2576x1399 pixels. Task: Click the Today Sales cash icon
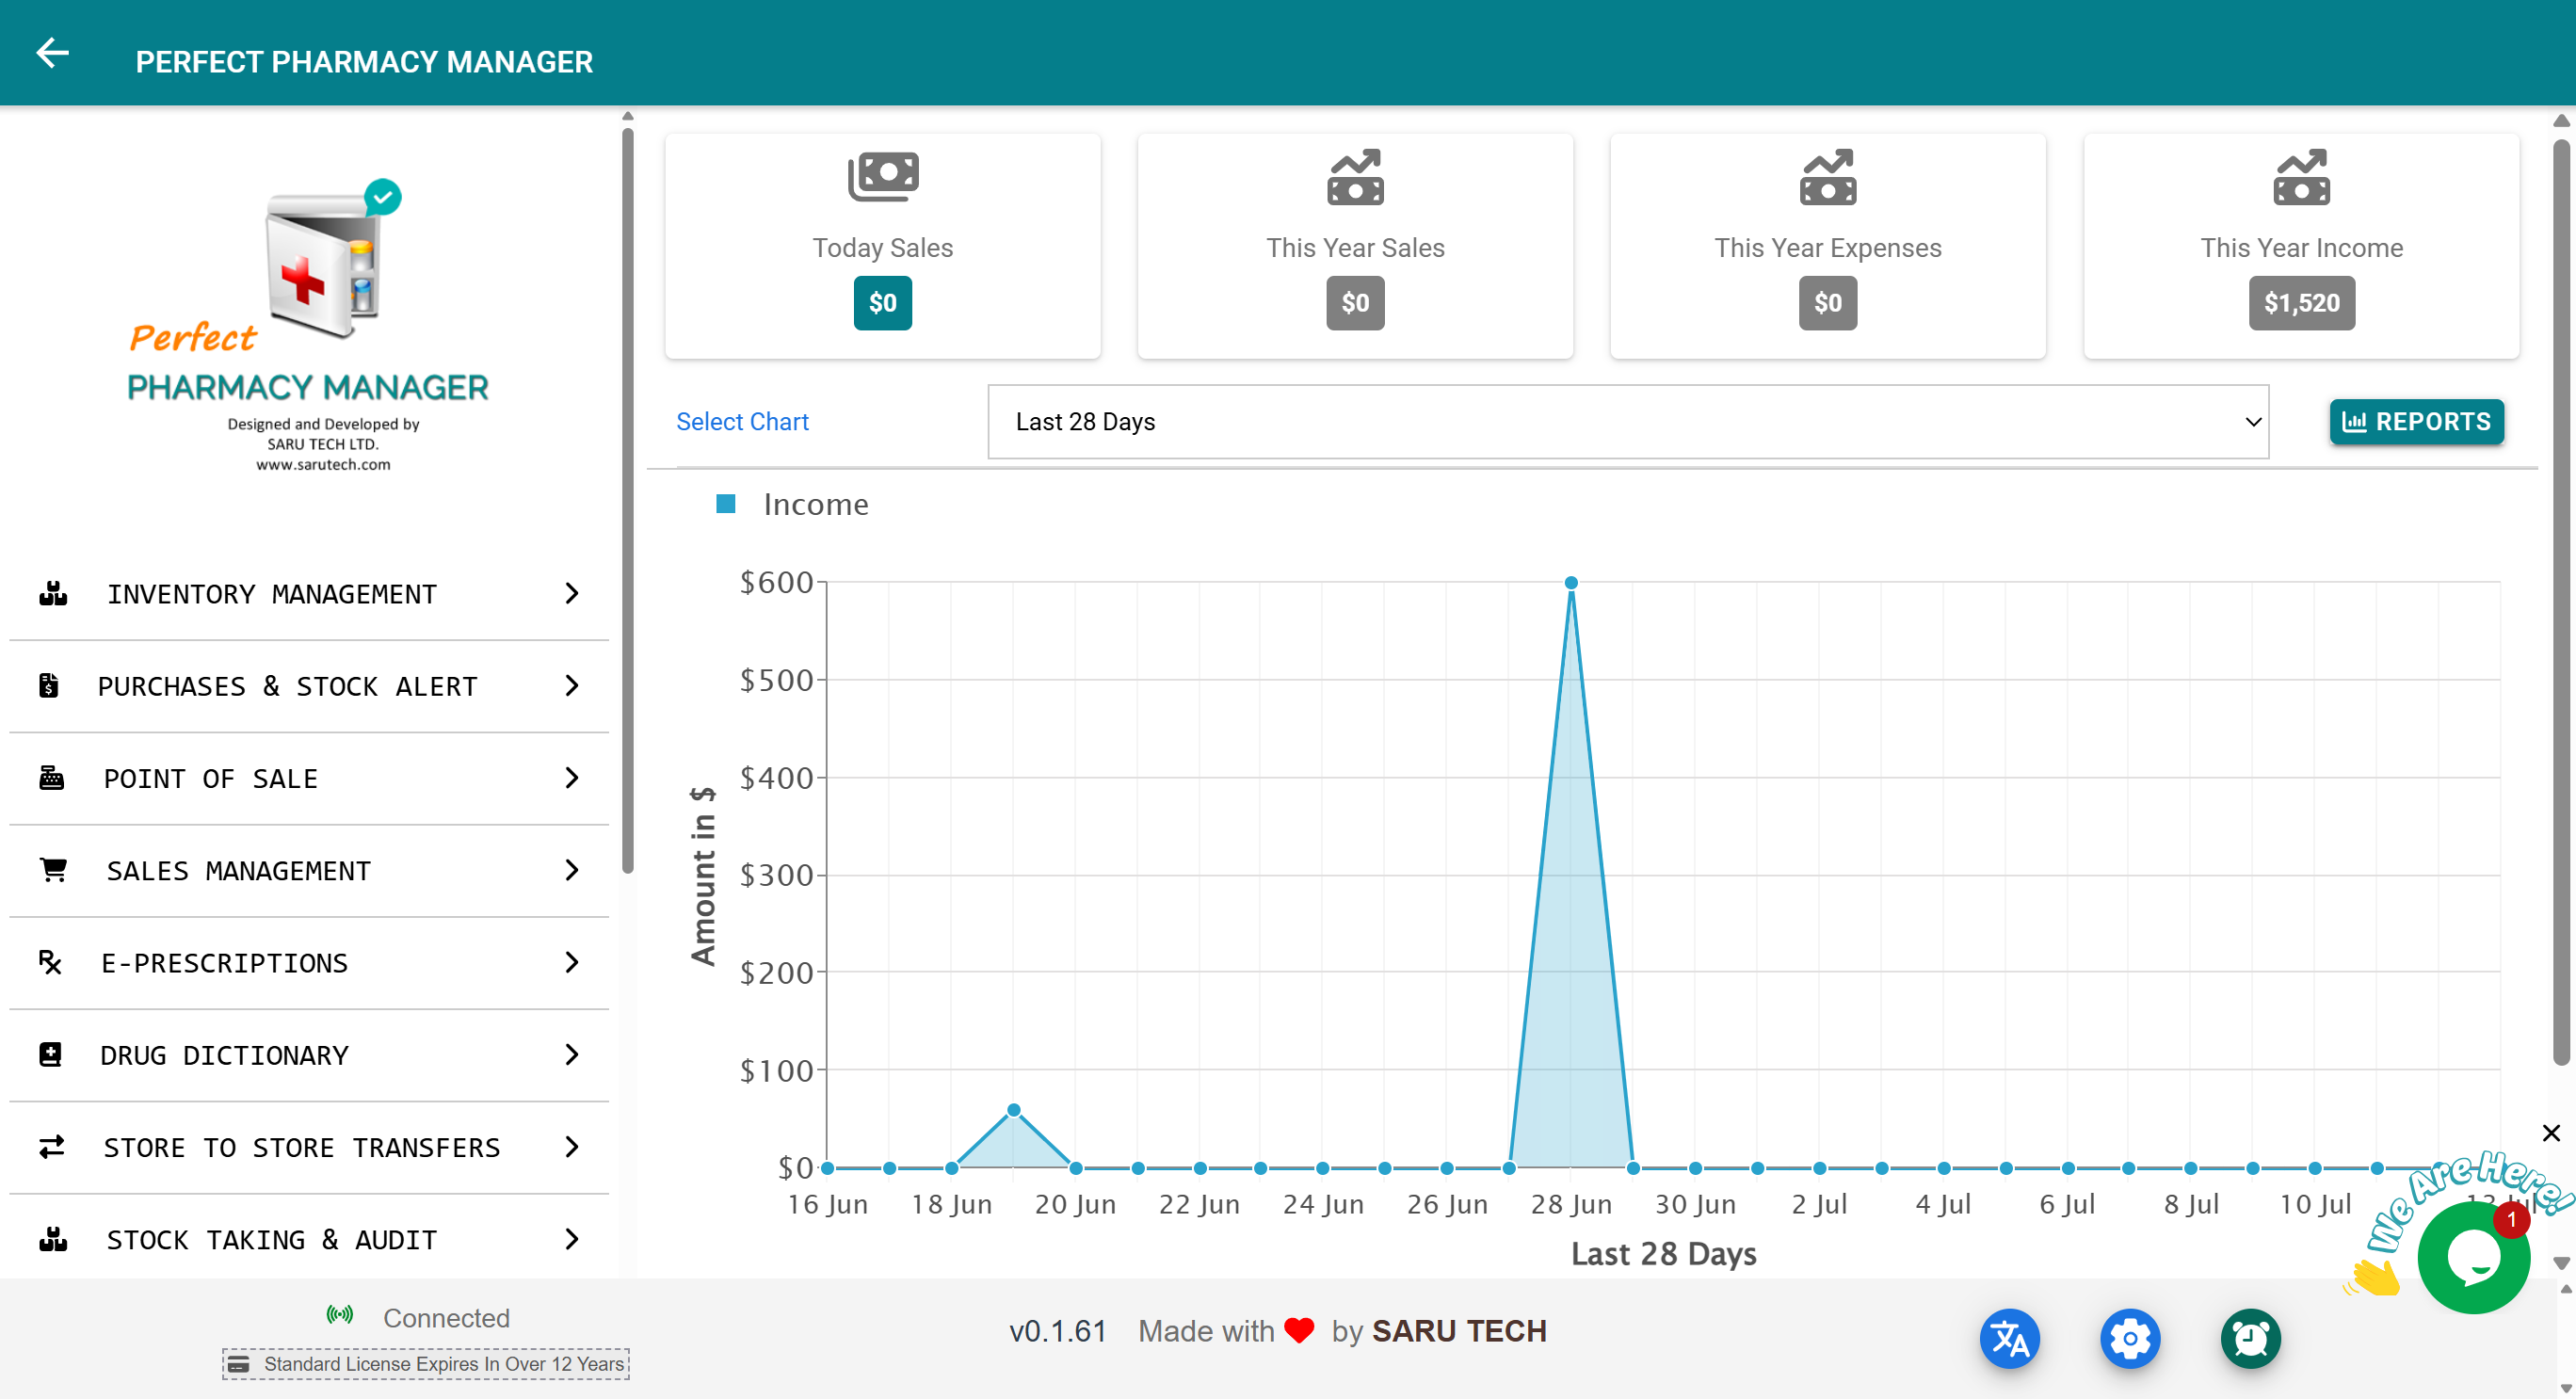pyautogui.click(x=883, y=177)
